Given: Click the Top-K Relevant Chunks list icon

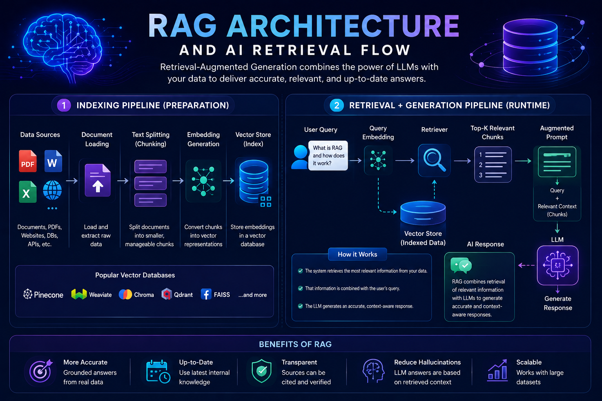Looking at the screenshot, I should click(x=493, y=164).
